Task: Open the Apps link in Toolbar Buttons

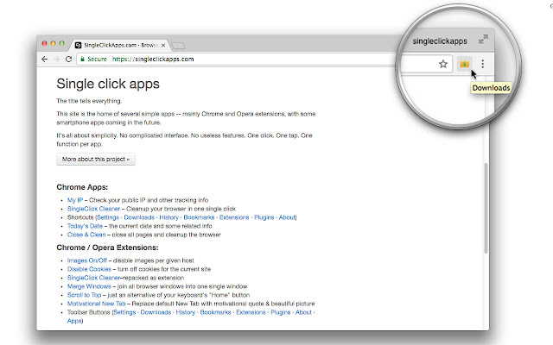Action: (x=74, y=321)
